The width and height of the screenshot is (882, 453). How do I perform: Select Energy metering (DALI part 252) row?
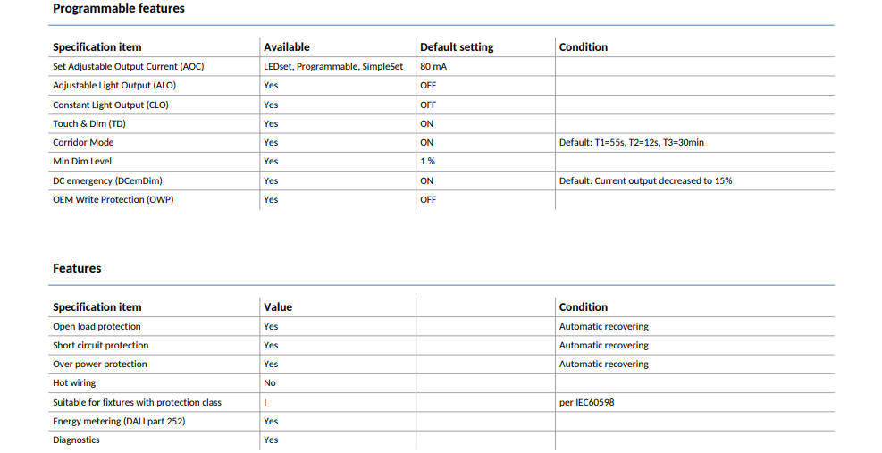pyautogui.click(x=441, y=422)
